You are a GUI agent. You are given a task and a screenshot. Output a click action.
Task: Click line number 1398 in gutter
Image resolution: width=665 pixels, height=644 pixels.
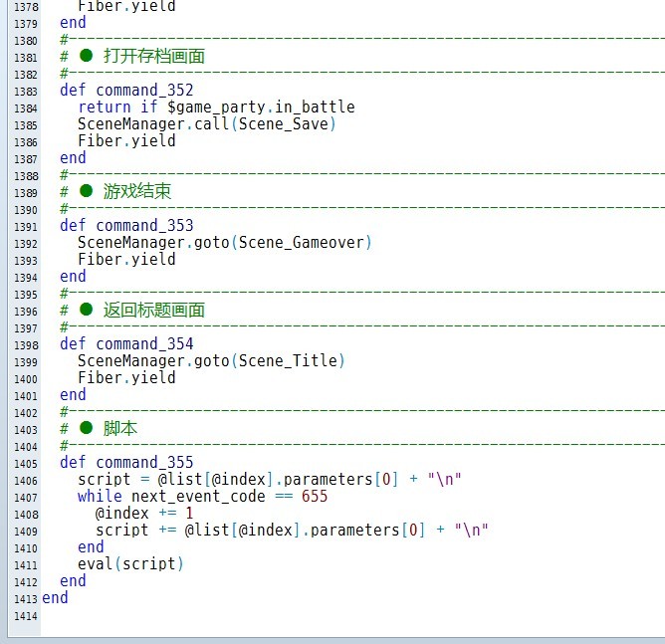point(26,345)
